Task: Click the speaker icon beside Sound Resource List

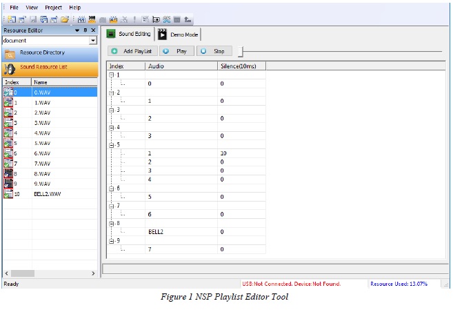Action: 10,68
